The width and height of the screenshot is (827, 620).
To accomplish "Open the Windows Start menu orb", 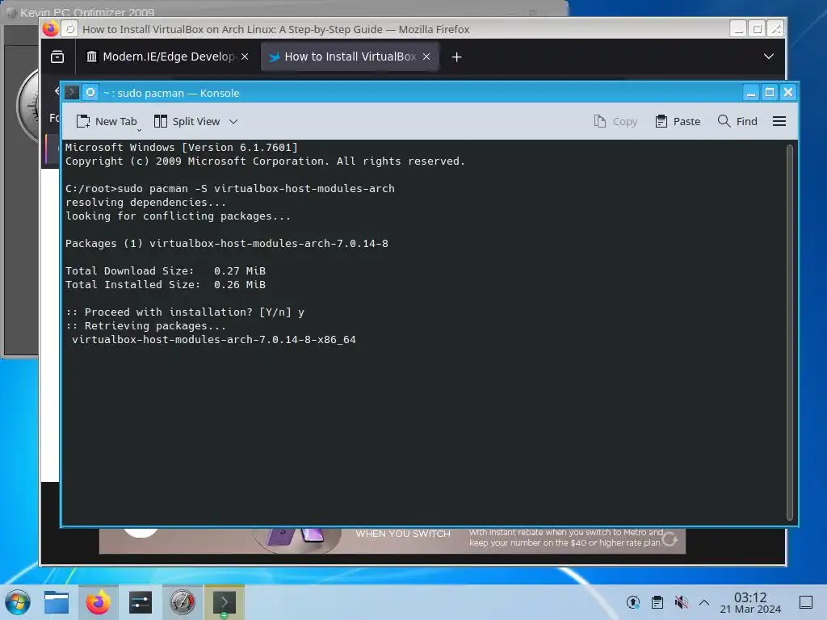I will [x=18, y=602].
